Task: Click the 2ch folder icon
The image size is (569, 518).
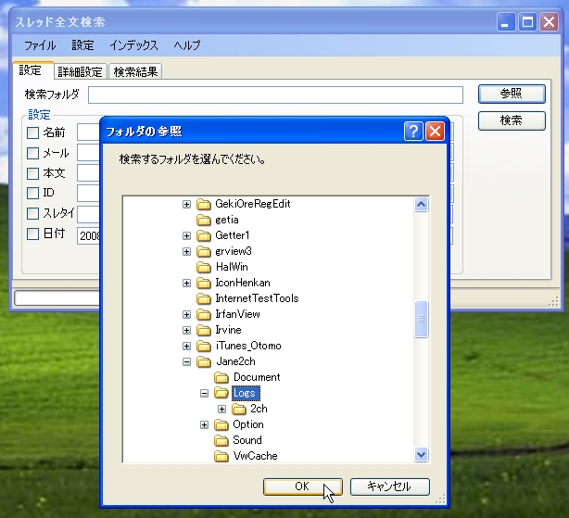Action: (239, 410)
